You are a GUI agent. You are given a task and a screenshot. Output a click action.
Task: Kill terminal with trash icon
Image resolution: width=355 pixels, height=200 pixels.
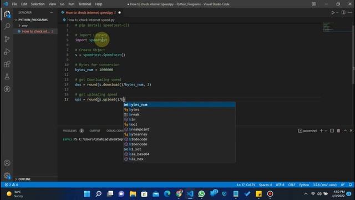coord(338,131)
